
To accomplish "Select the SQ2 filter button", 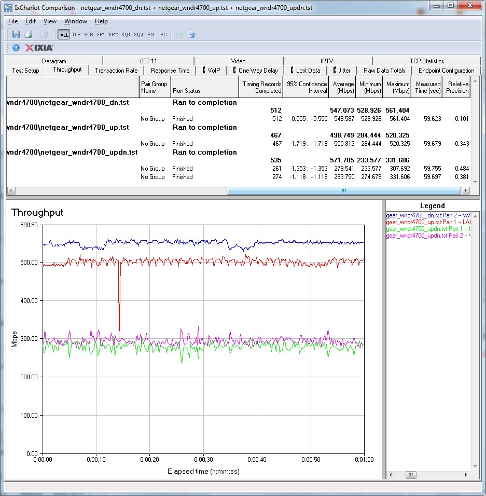I will pyautogui.click(x=138, y=34).
